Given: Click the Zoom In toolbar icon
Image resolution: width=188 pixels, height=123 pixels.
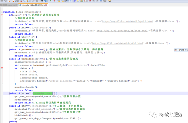Looking at the screenshot, I should (51, 1).
